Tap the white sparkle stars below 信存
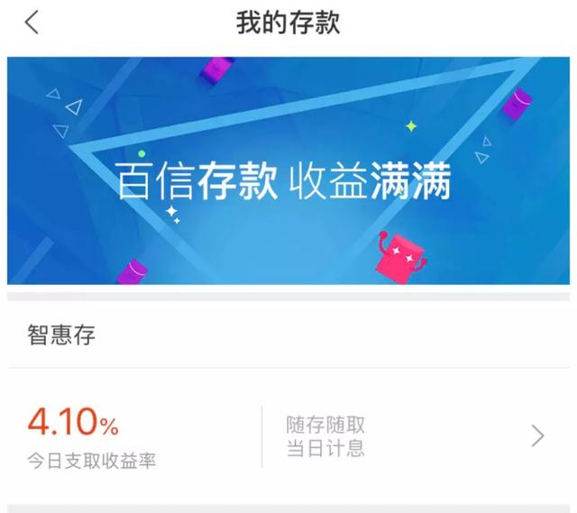Viewport: 577px width, 513px height. click(172, 215)
